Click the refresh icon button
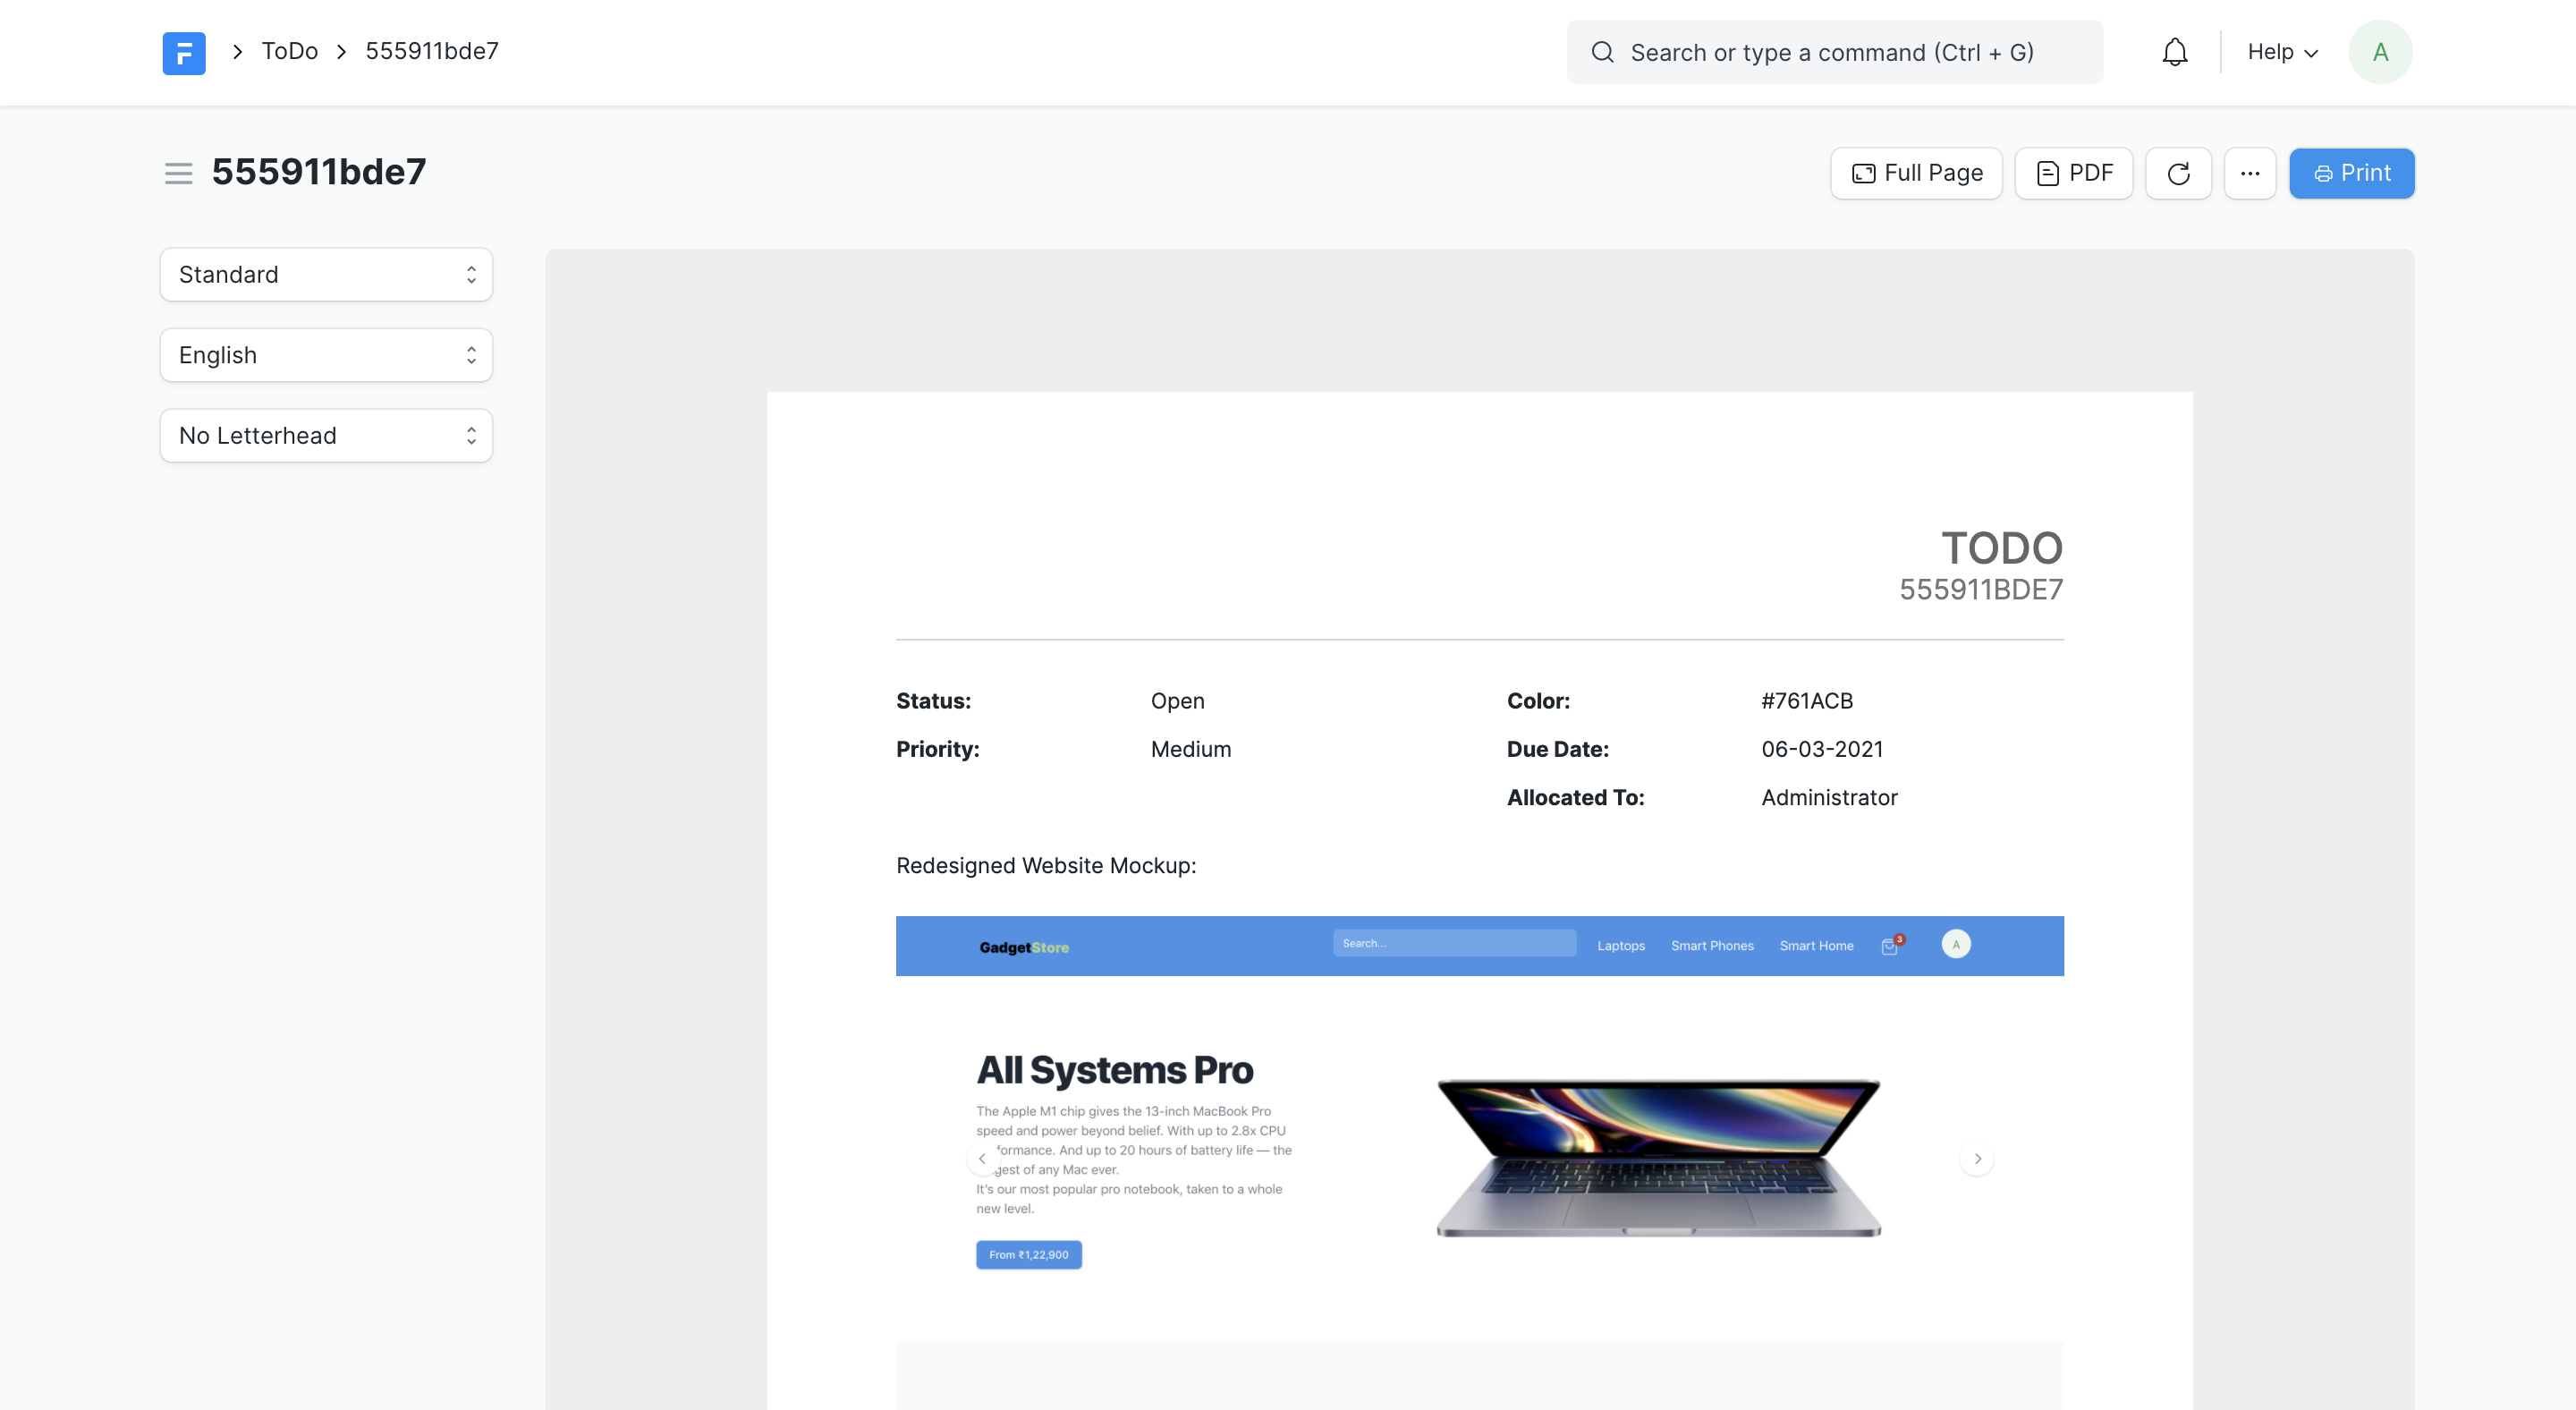The height and width of the screenshot is (1410, 2576). tap(2178, 174)
